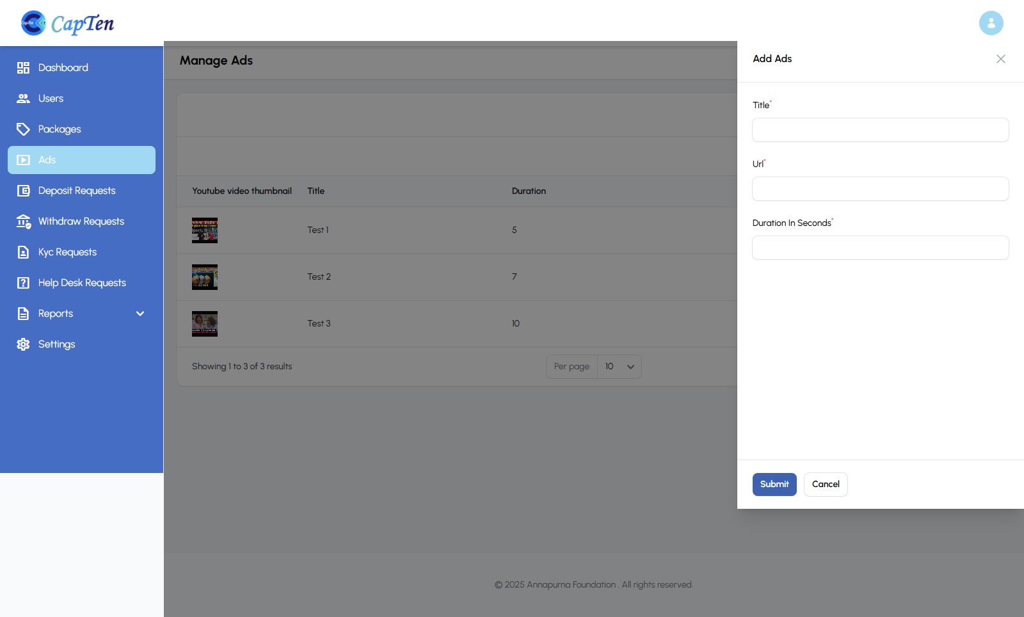Click the Test 1 video thumbnail
This screenshot has height=617, width=1024.
(205, 230)
